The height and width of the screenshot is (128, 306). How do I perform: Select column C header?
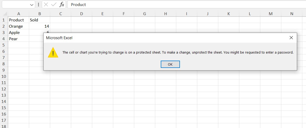pyautogui.click(x=60, y=14)
